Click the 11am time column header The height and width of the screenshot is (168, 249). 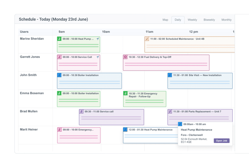149,32
